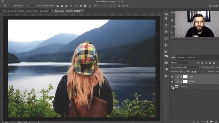Open the Слой auto-select target dropdown
219x123 pixels.
point(29,6)
